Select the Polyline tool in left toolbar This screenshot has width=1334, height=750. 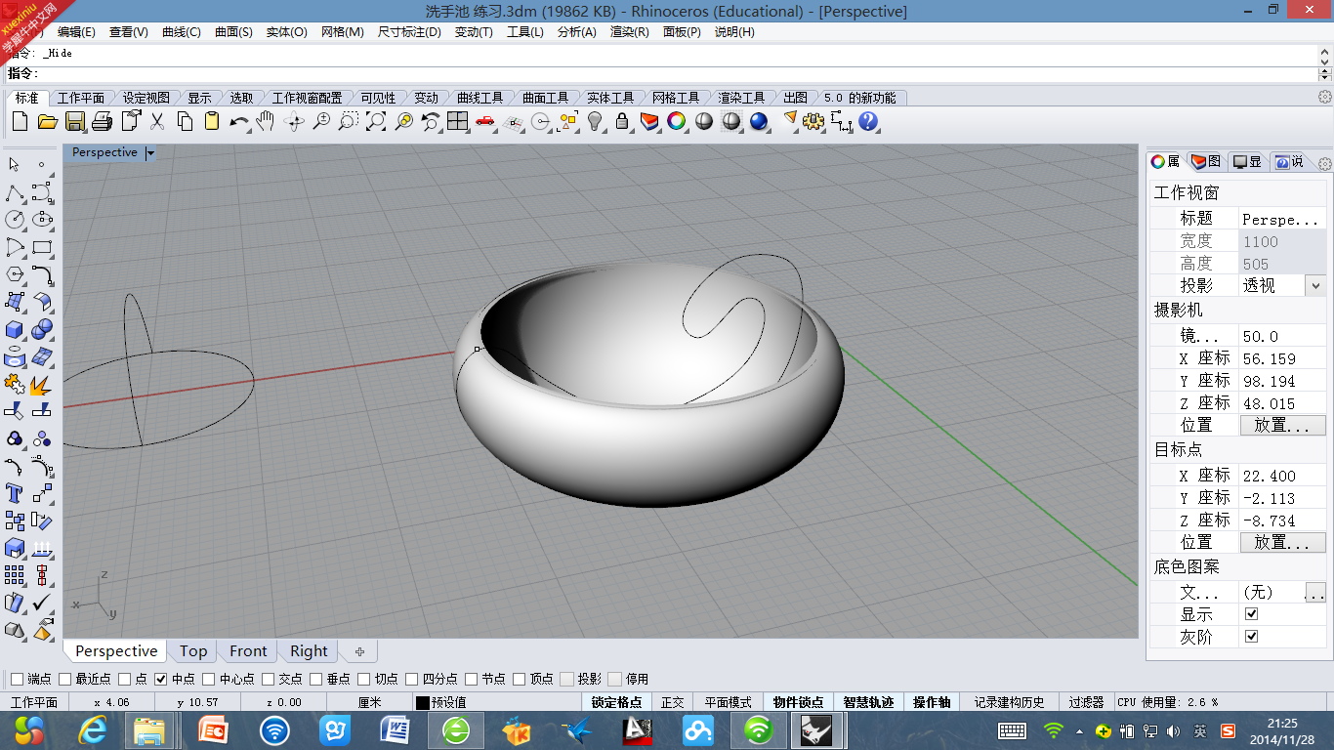[x=15, y=192]
